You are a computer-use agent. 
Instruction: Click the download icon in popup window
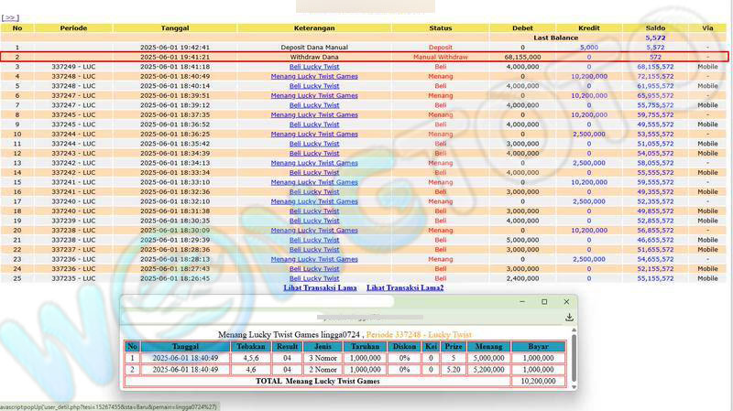569,317
